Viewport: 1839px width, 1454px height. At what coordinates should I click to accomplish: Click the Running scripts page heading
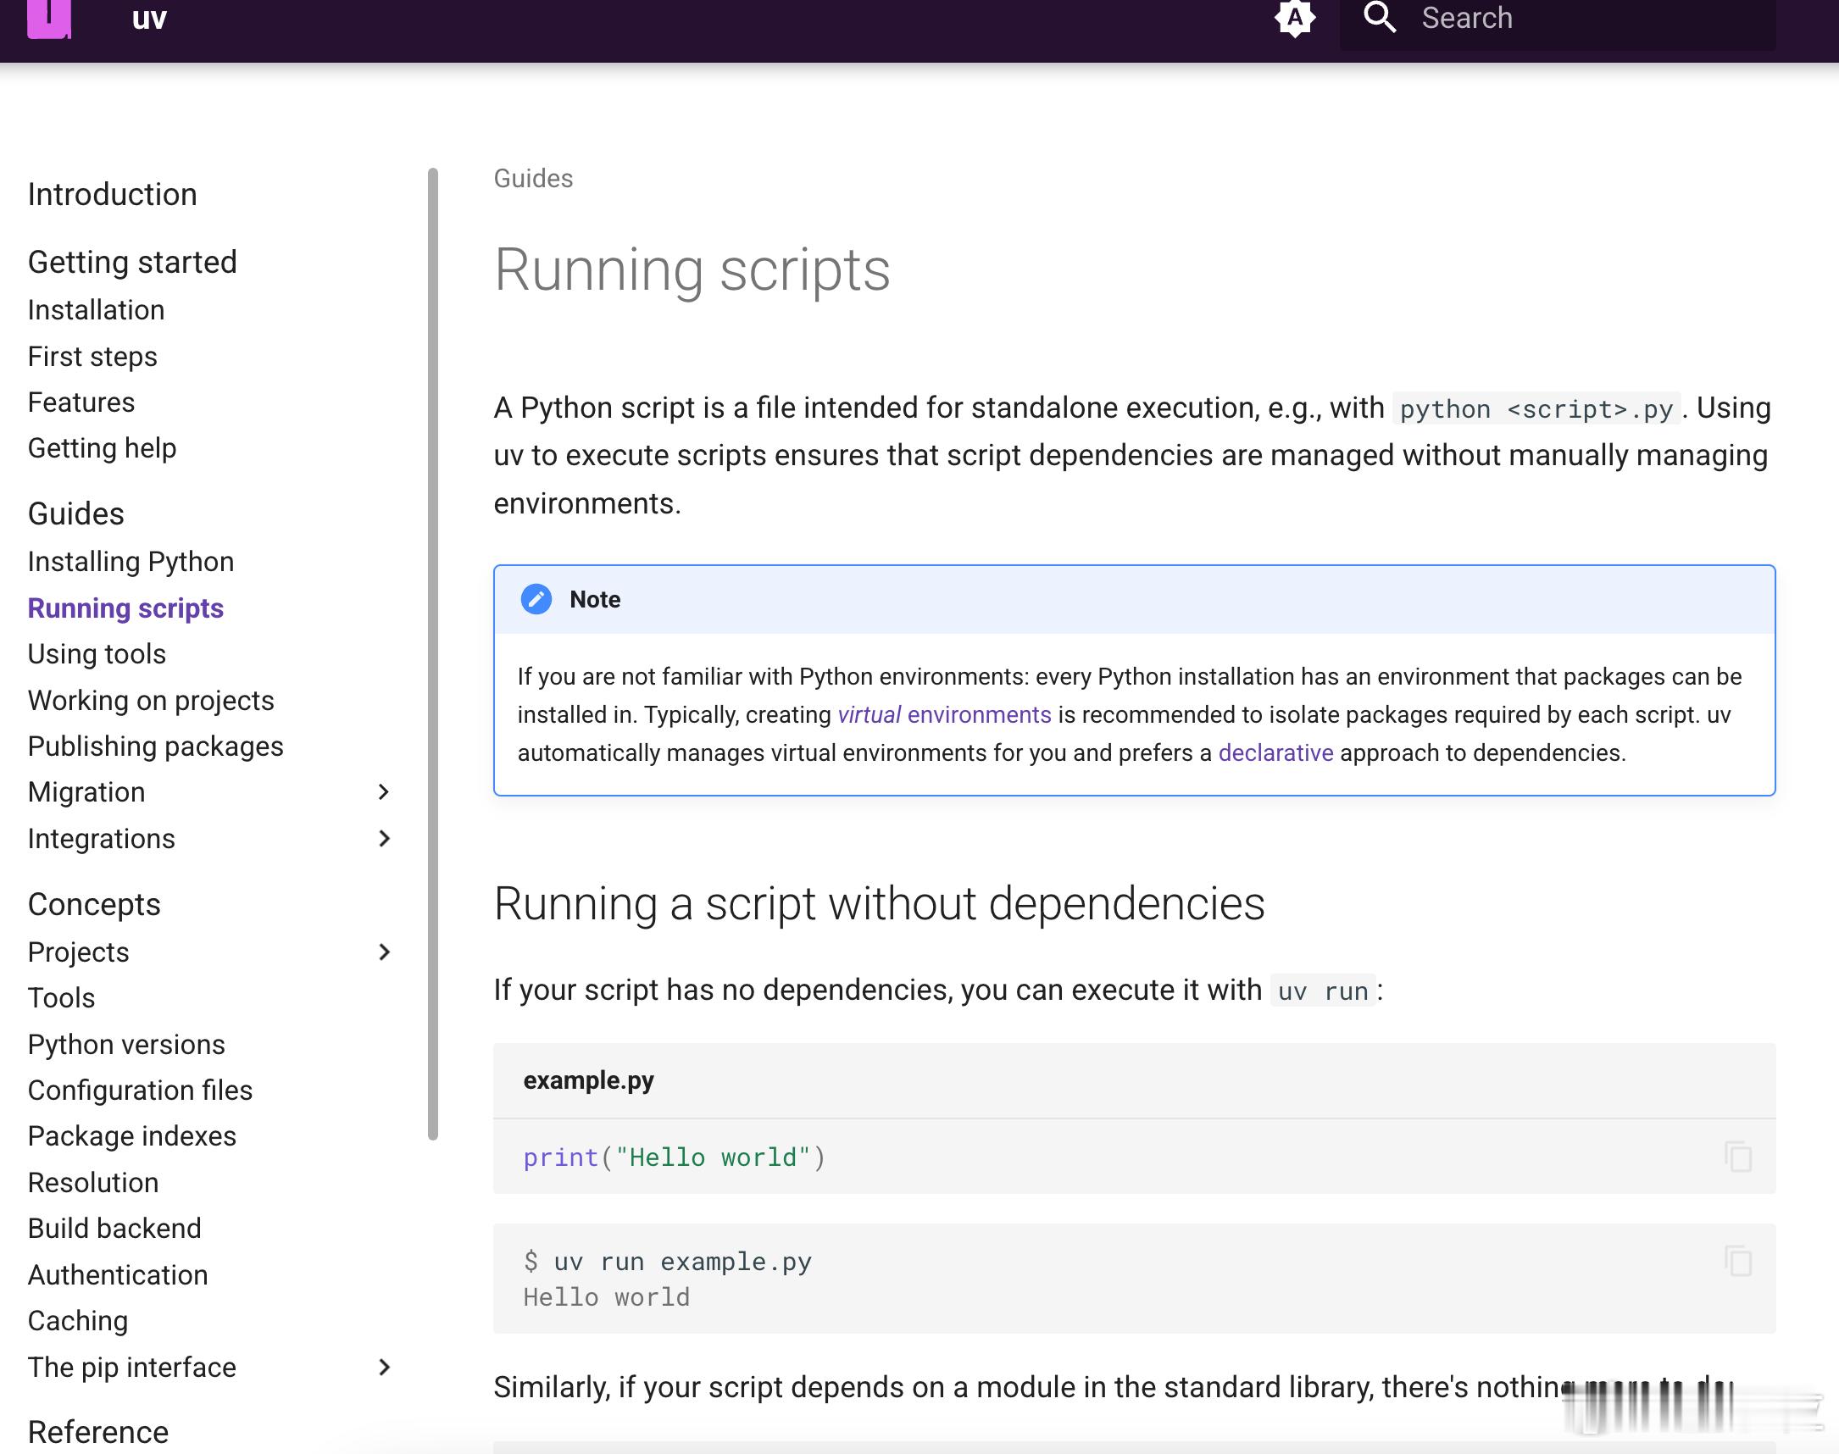pyautogui.click(x=692, y=270)
